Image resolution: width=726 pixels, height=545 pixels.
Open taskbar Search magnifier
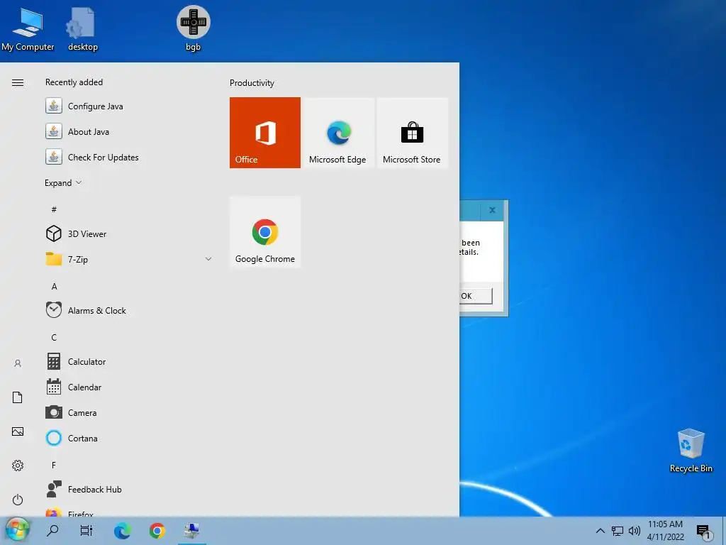click(52, 530)
